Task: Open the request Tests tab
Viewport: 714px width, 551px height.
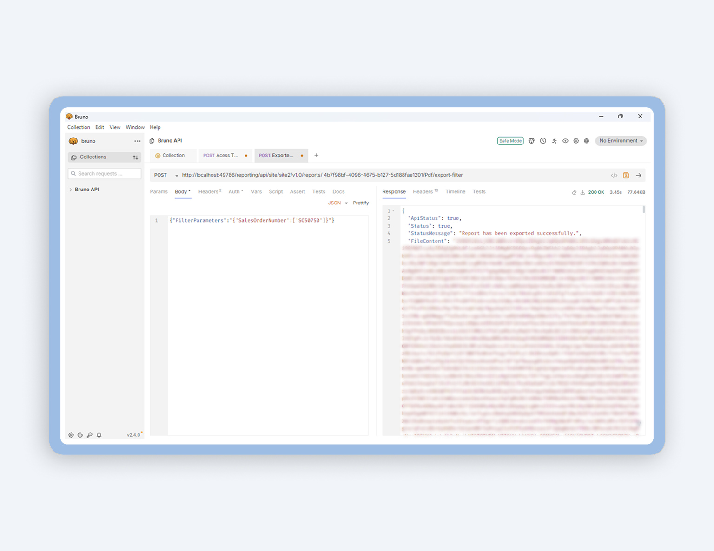Action: point(318,192)
